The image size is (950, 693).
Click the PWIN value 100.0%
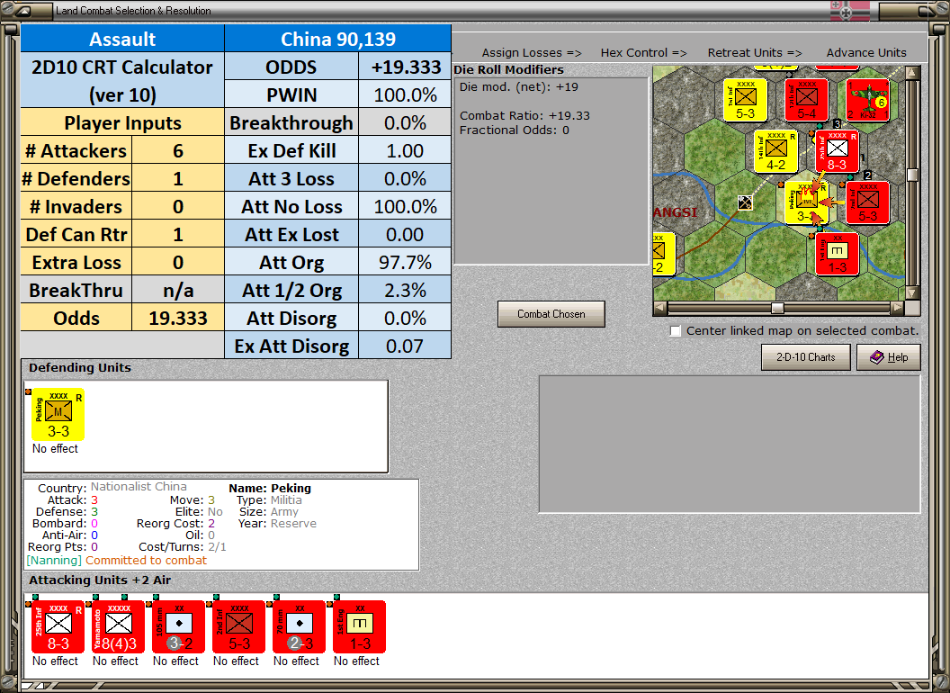pos(405,94)
